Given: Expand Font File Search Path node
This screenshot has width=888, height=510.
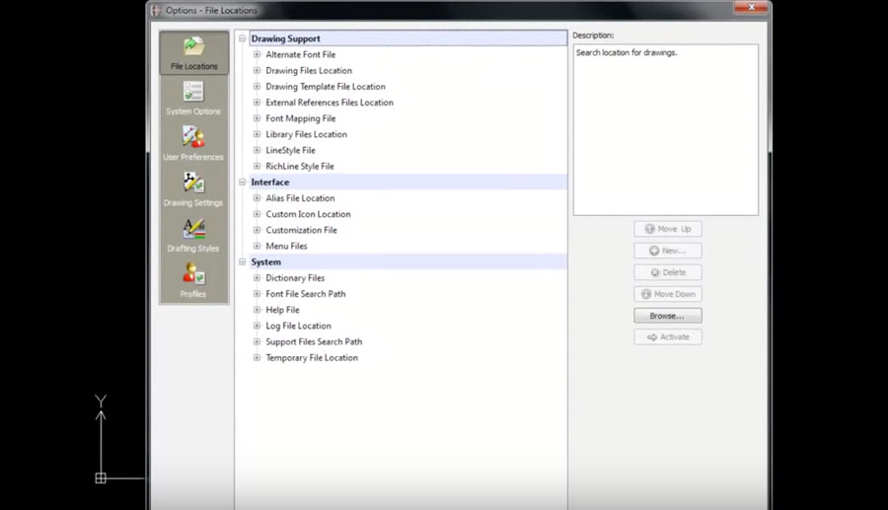Looking at the screenshot, I should coord(258,294).
